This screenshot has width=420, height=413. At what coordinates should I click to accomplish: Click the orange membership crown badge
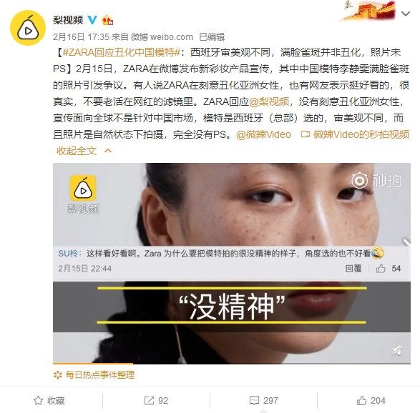[x=107, y=20]
